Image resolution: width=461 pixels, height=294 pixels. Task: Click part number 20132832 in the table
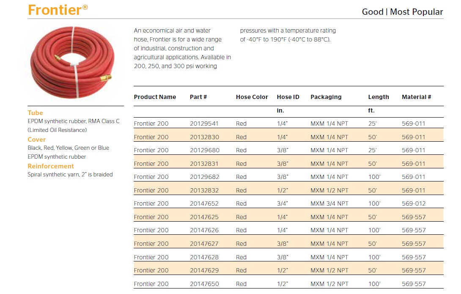click(x=204, y=190)
